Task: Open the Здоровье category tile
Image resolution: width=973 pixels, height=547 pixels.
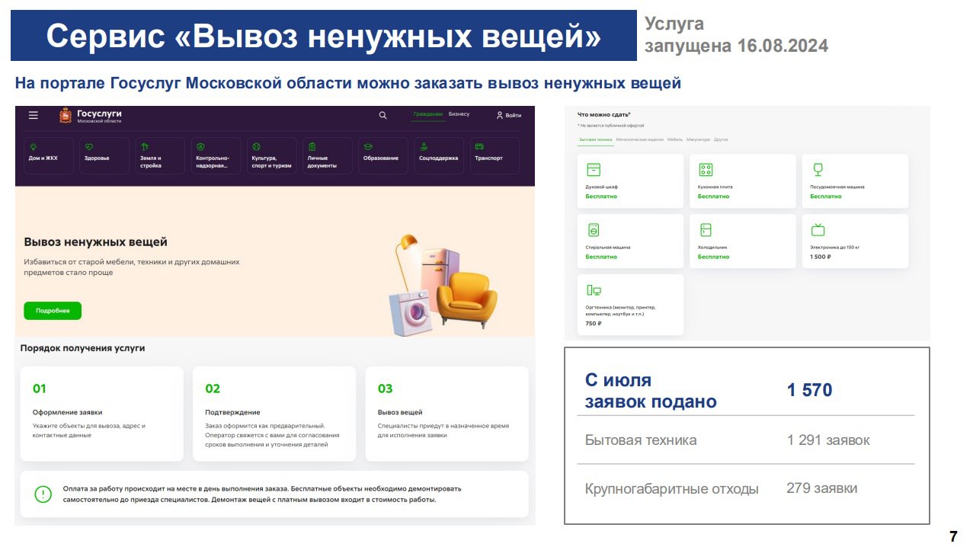Action: [104, 155]
